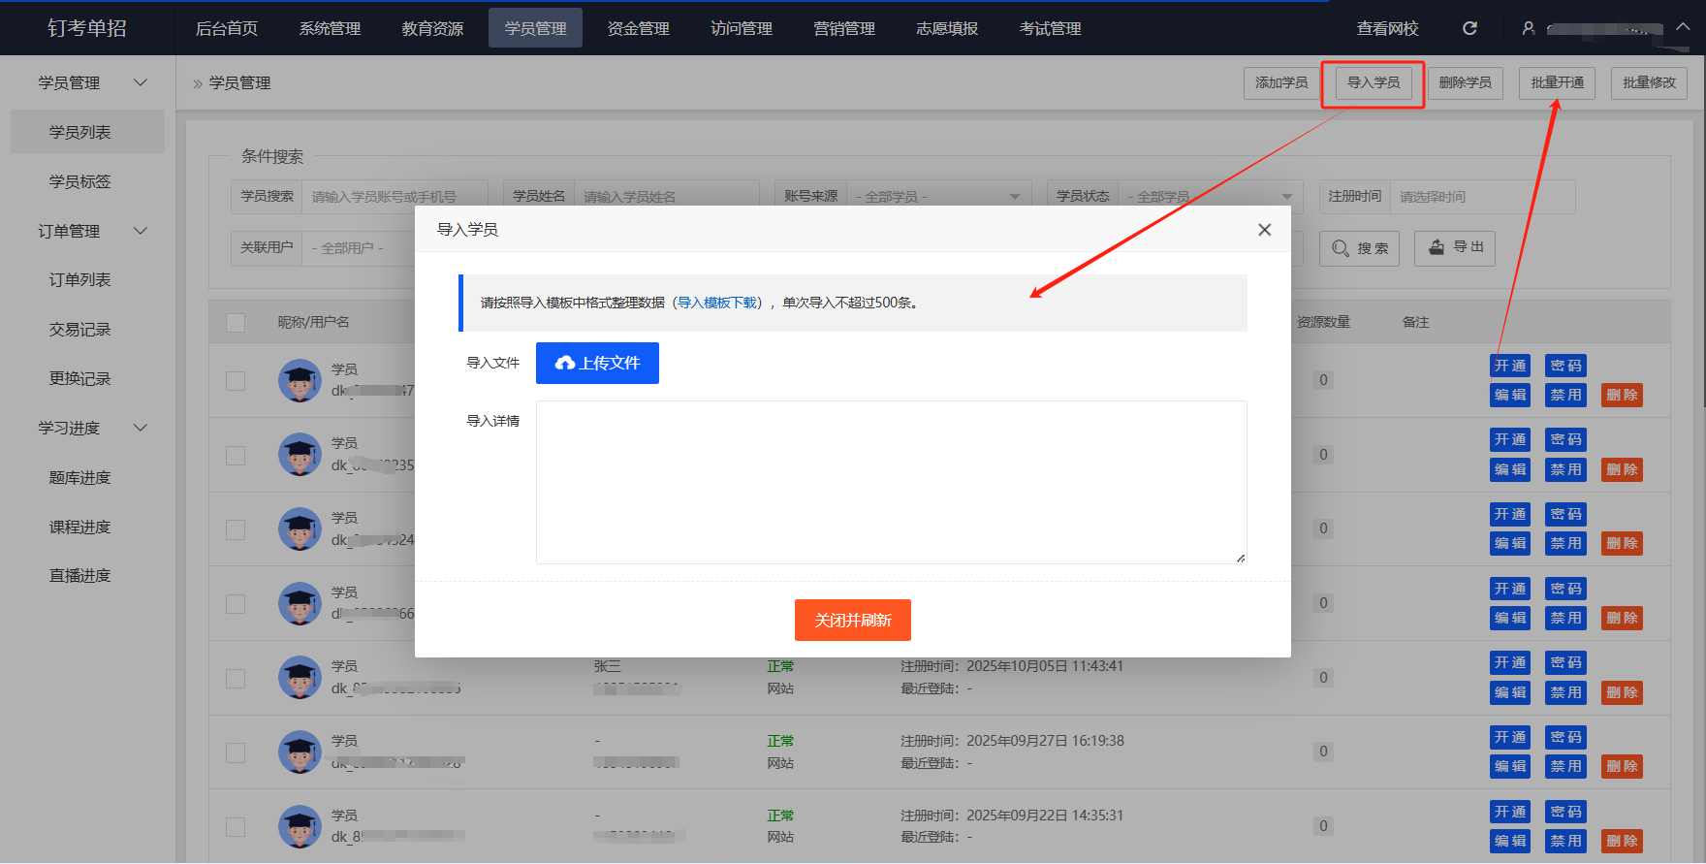
Task: Close the 导入学员 dialog with X
Action: coord(1264,230)
